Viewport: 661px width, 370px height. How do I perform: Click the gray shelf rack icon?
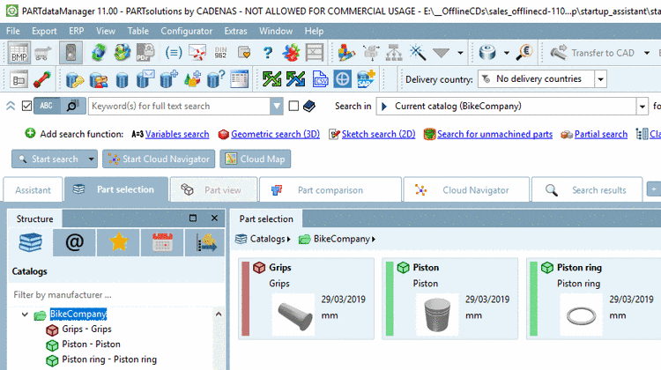coord(315,53)
